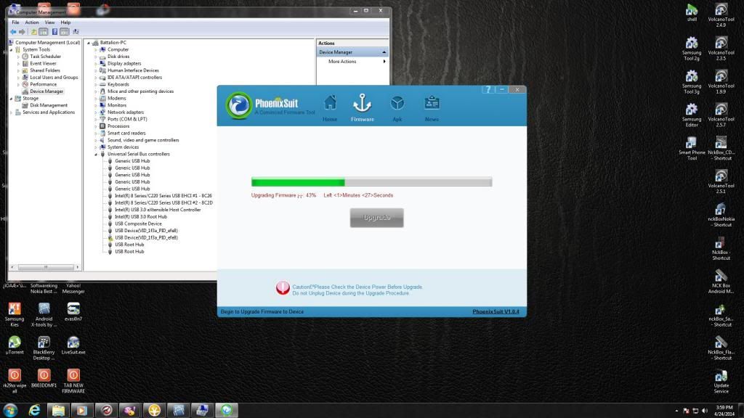Open uTorrent desktop icon
Viewport: 744px width, 418px height.
tap(15, 345)
